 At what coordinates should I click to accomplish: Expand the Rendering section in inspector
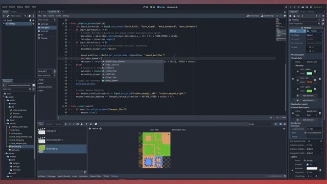tap(296, 123)
